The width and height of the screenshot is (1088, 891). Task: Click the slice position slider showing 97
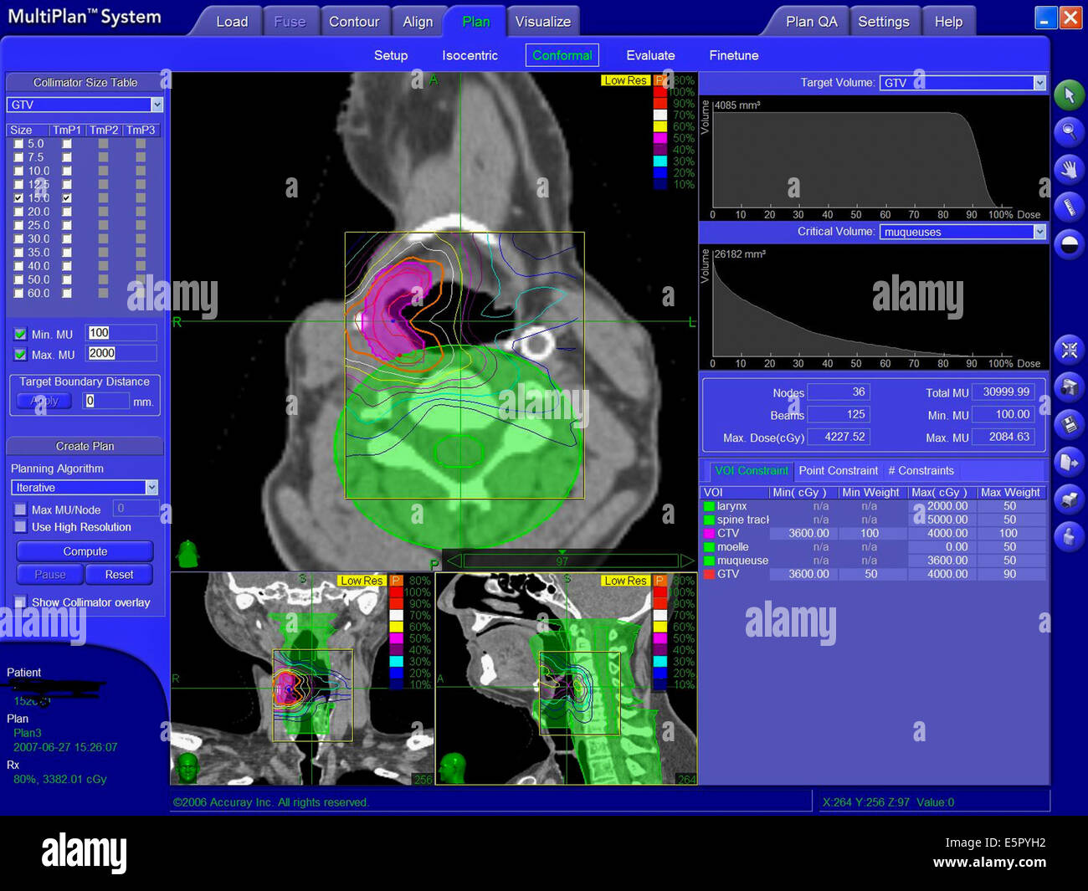coord(570,561)
